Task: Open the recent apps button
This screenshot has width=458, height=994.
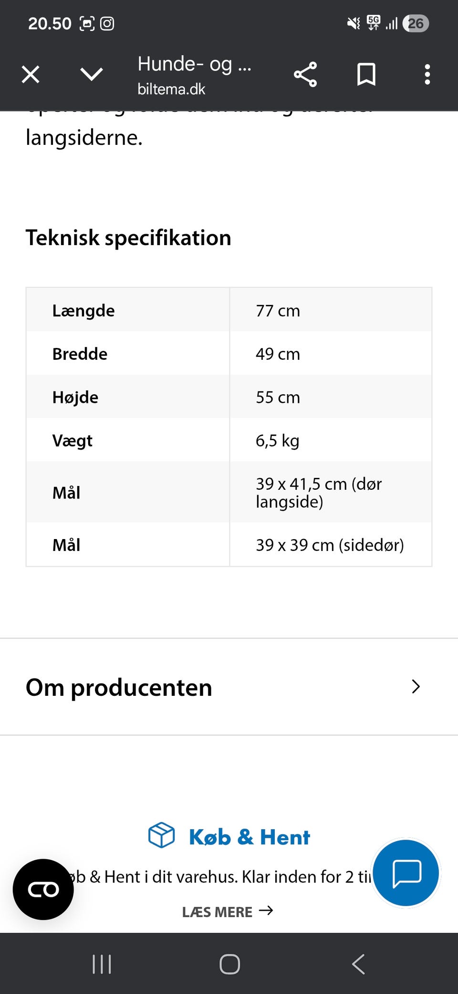Action: pos(102,964)
